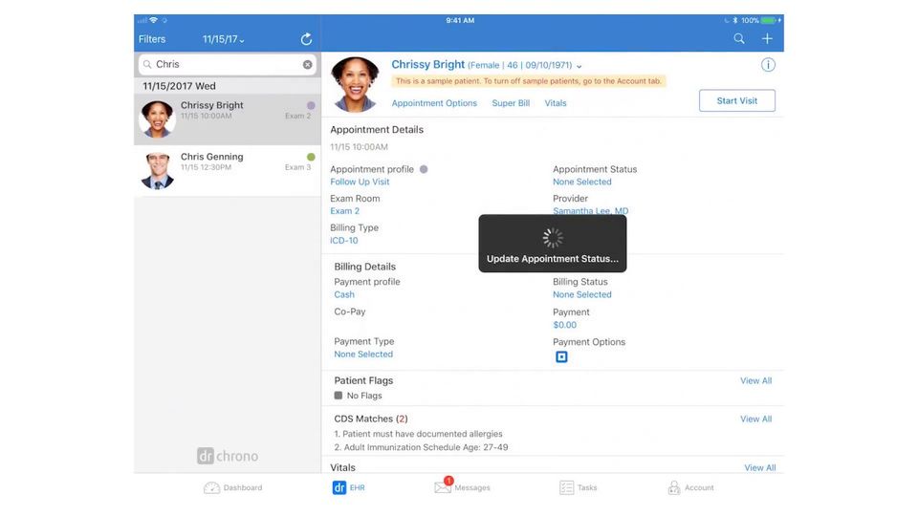View All Vitals

click(760, 468)
